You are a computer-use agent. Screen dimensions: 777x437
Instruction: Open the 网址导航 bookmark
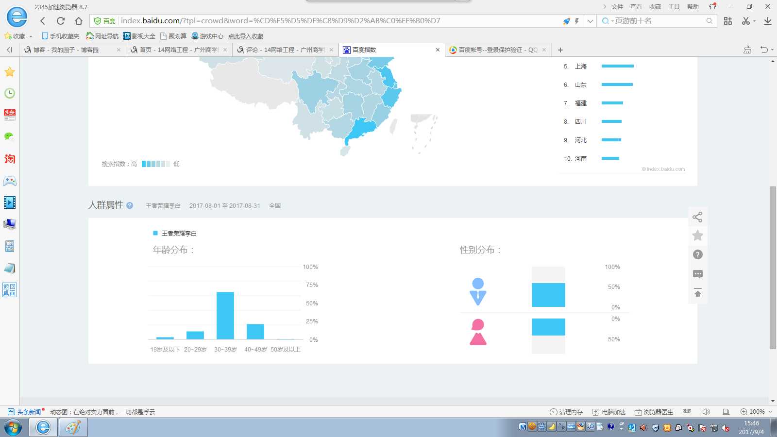click(102, 36)
